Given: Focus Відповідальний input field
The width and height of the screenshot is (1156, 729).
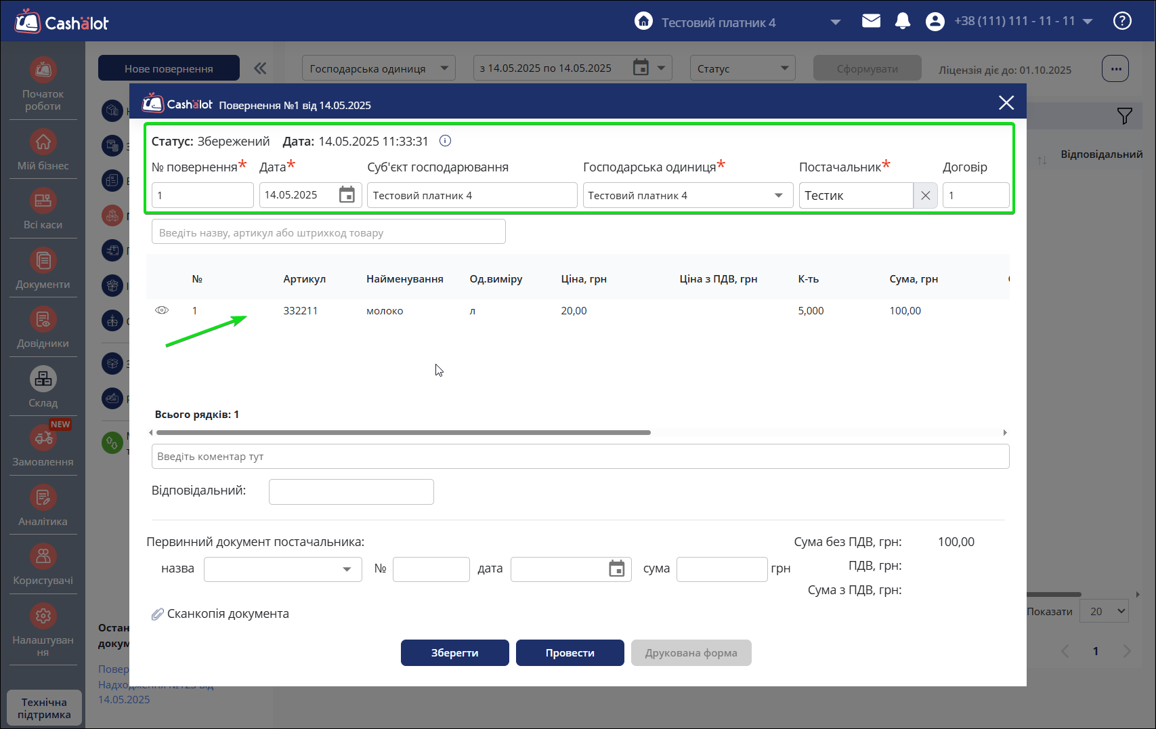Looking at the screenshot, I should 351,492.
